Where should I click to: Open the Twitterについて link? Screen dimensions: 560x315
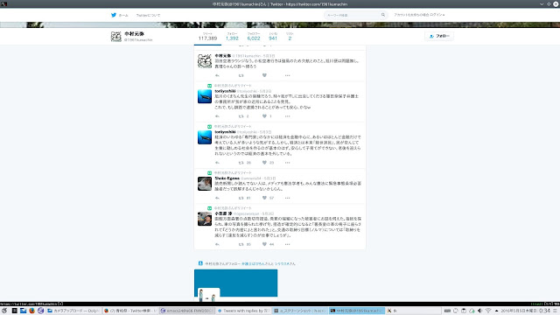click(x=148, y=16)
